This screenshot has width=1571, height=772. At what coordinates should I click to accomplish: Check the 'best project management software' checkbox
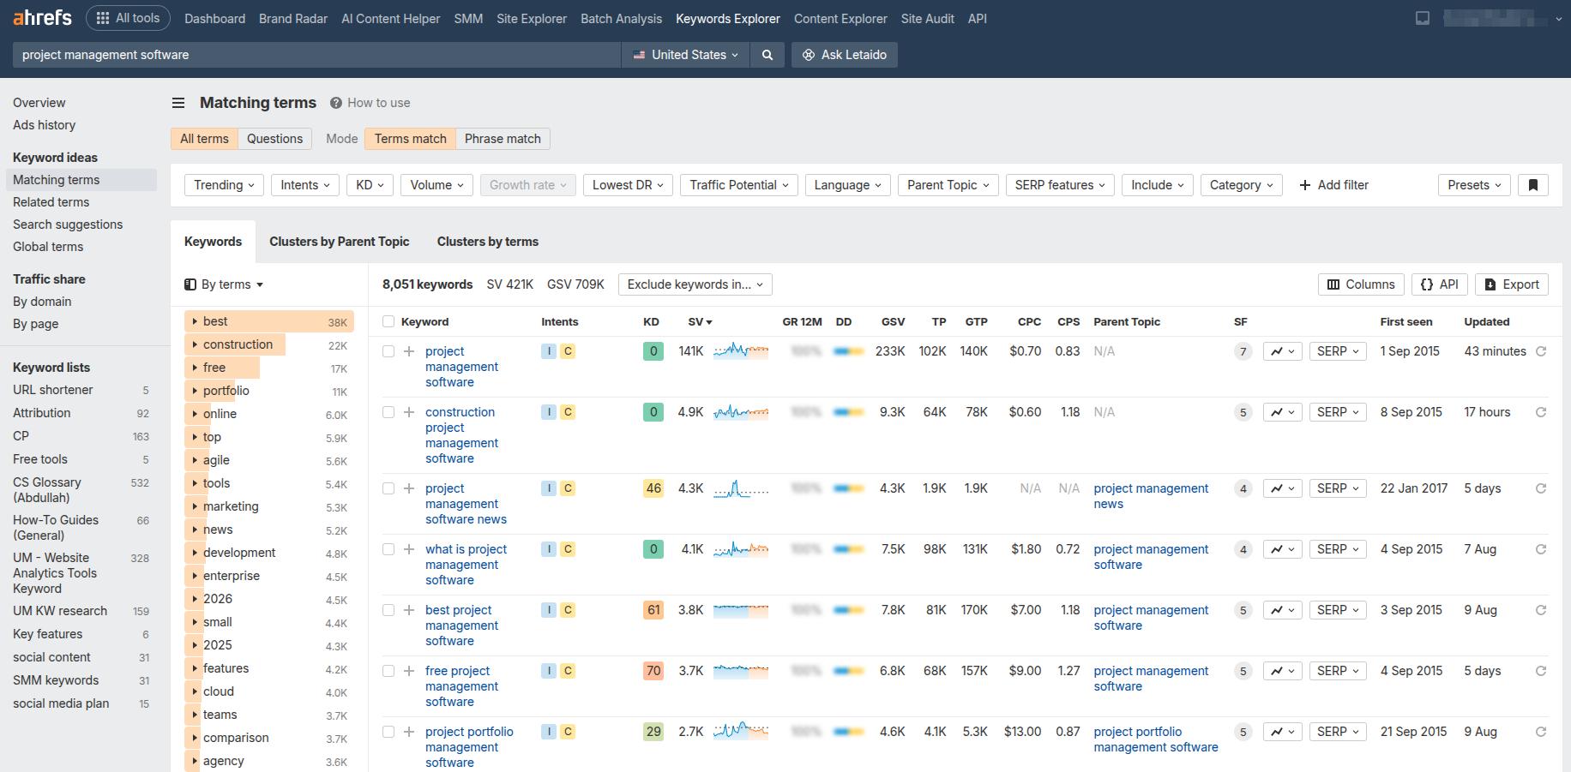coord(388,610)
